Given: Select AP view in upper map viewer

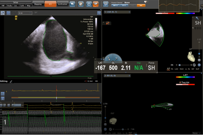Looking at the screenshot, I should [x=168, y=69].
